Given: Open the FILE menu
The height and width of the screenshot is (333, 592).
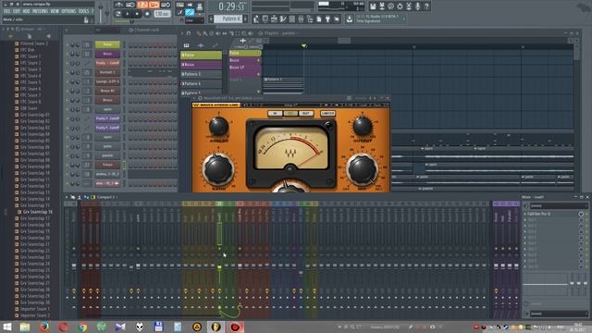Looking at the screenshot, I should [6, 12].
